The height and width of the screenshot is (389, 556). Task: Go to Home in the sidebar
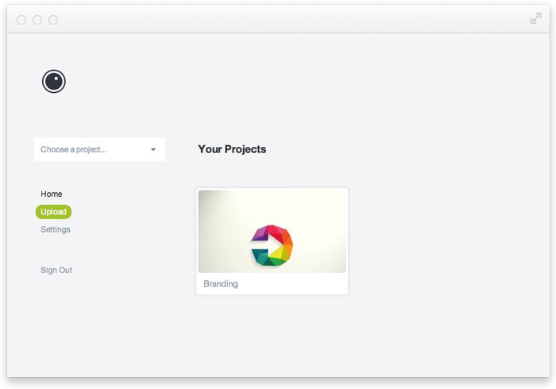point(52,194)
